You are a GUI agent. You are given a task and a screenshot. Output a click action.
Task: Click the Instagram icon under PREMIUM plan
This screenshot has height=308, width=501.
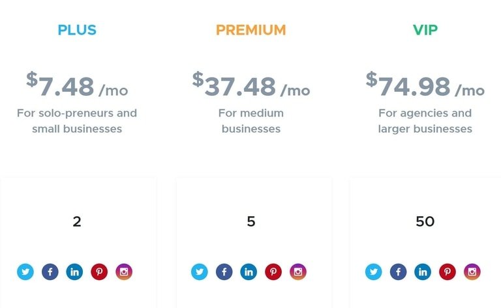coord(298,272)
